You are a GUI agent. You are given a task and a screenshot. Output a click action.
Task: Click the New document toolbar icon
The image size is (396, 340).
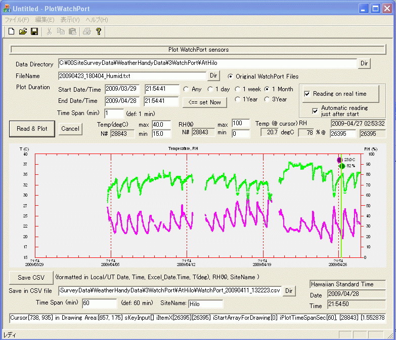click(x=11, y=31)
